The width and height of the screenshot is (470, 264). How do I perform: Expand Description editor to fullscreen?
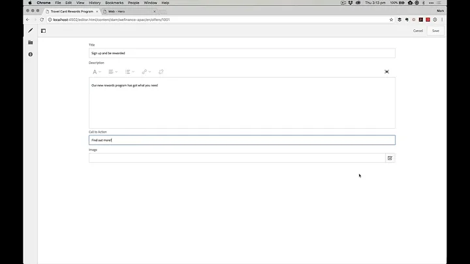tap(386, 72)
